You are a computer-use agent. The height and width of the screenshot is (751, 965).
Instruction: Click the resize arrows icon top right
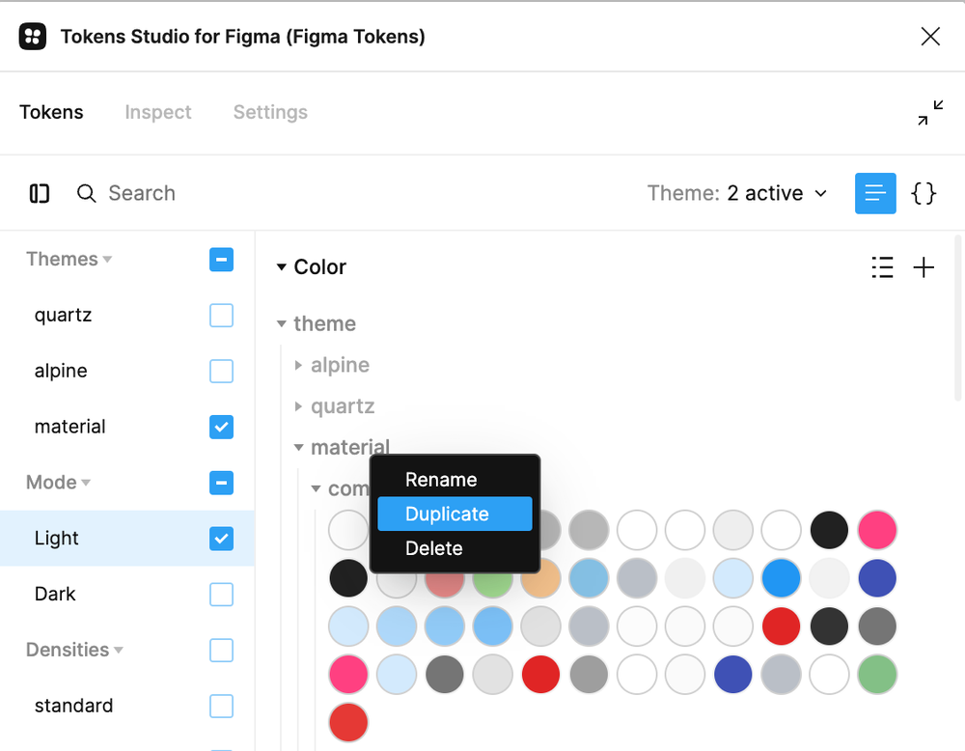pyautogui.click(x=928, y=113)
